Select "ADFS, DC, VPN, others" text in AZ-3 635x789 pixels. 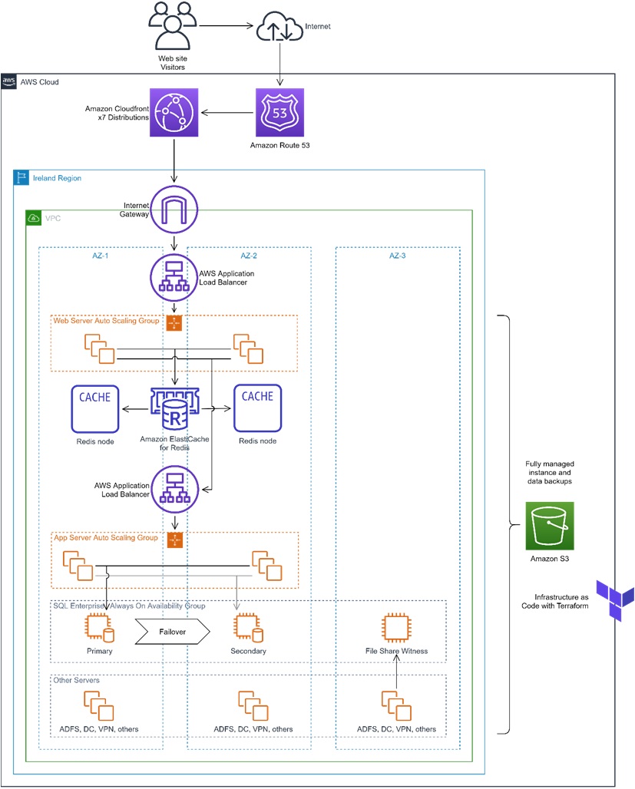pos(397,729)
